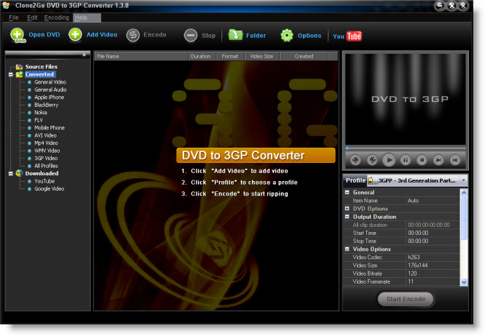Click the Video Bitrate 120 value
The height and width of the screenshot is (336, 485).
(x=412, y=273)
